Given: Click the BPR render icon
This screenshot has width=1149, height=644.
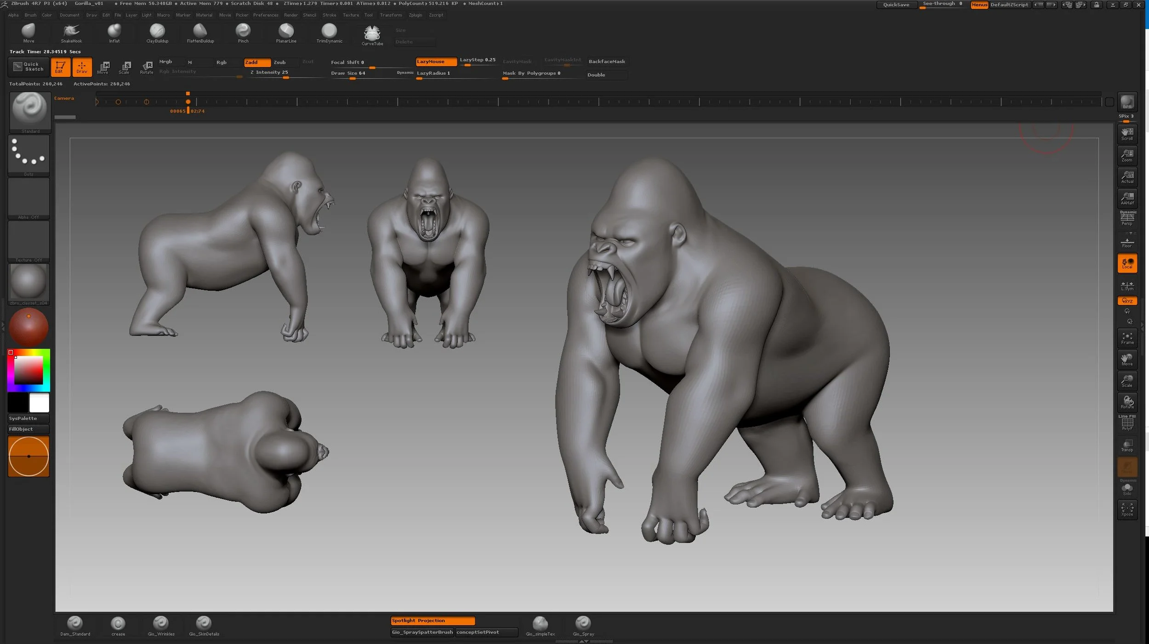Looking at the screenshot, I should 1127,102.
